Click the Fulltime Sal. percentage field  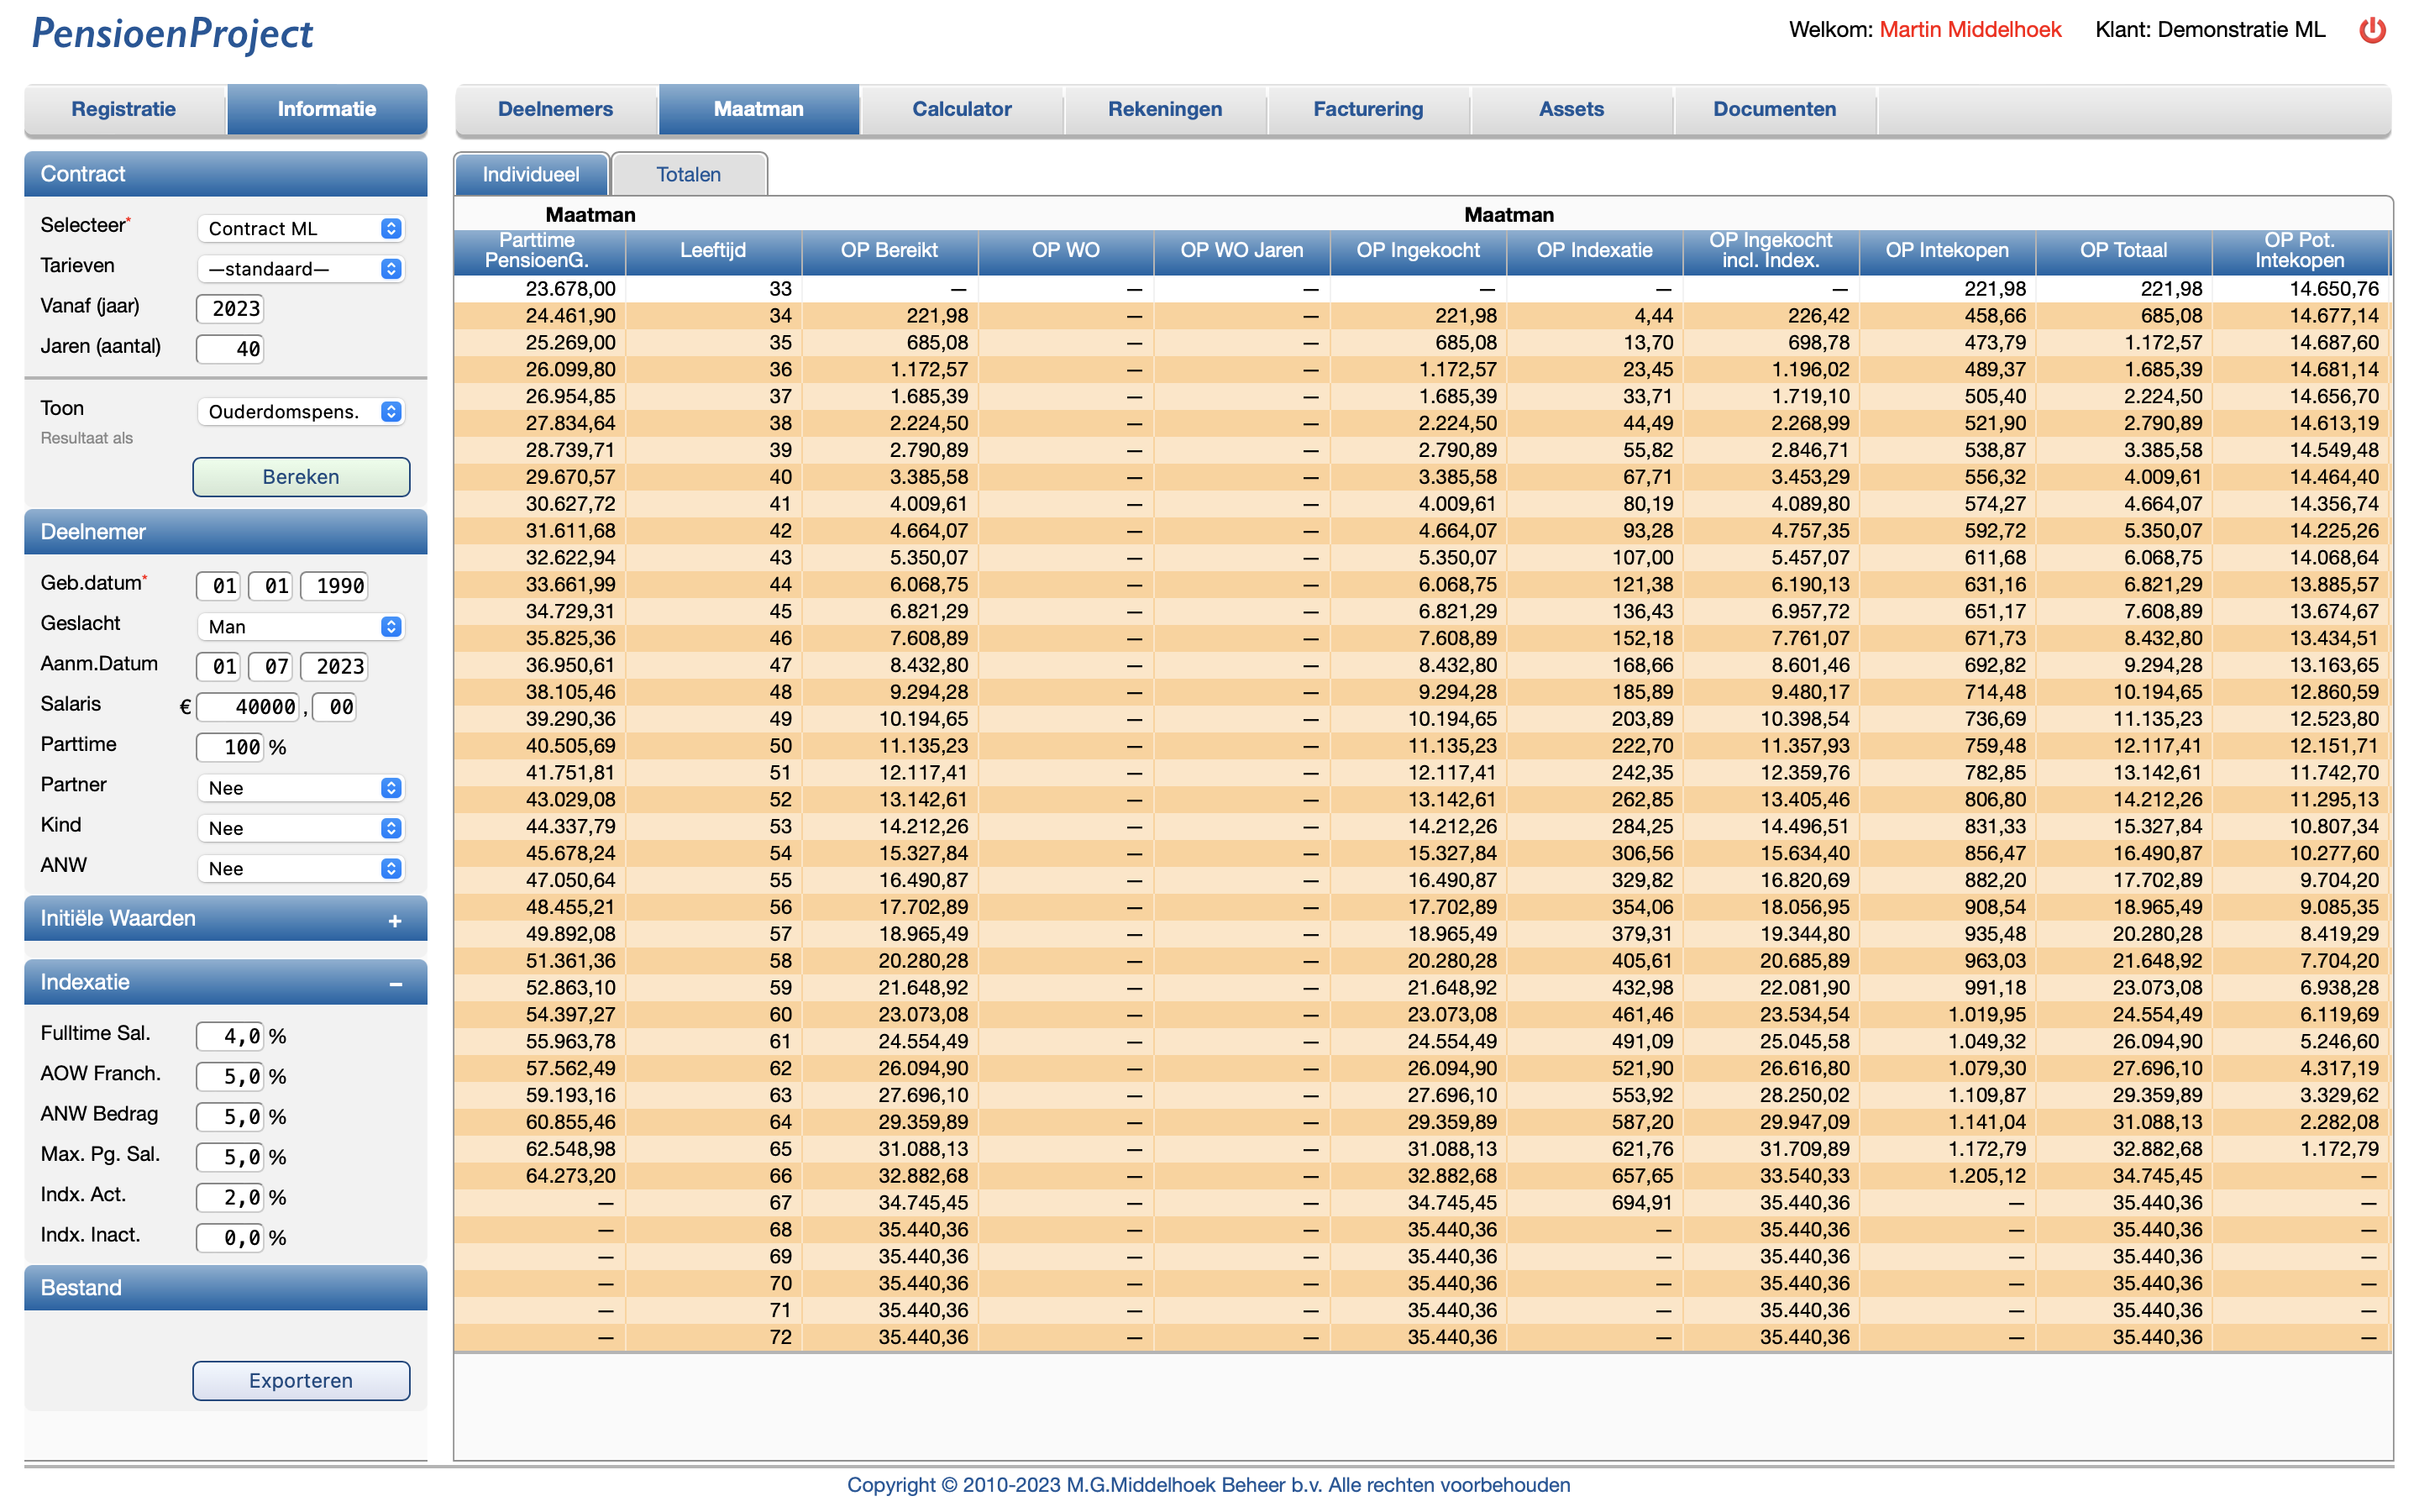(231, 1037)
